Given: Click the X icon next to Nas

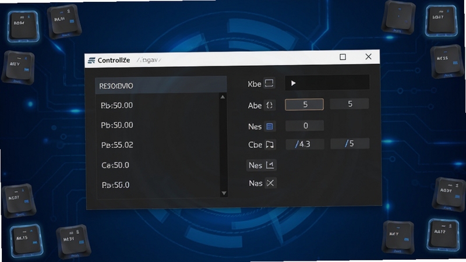Looking at the screenshot, I should pos(270,183).
